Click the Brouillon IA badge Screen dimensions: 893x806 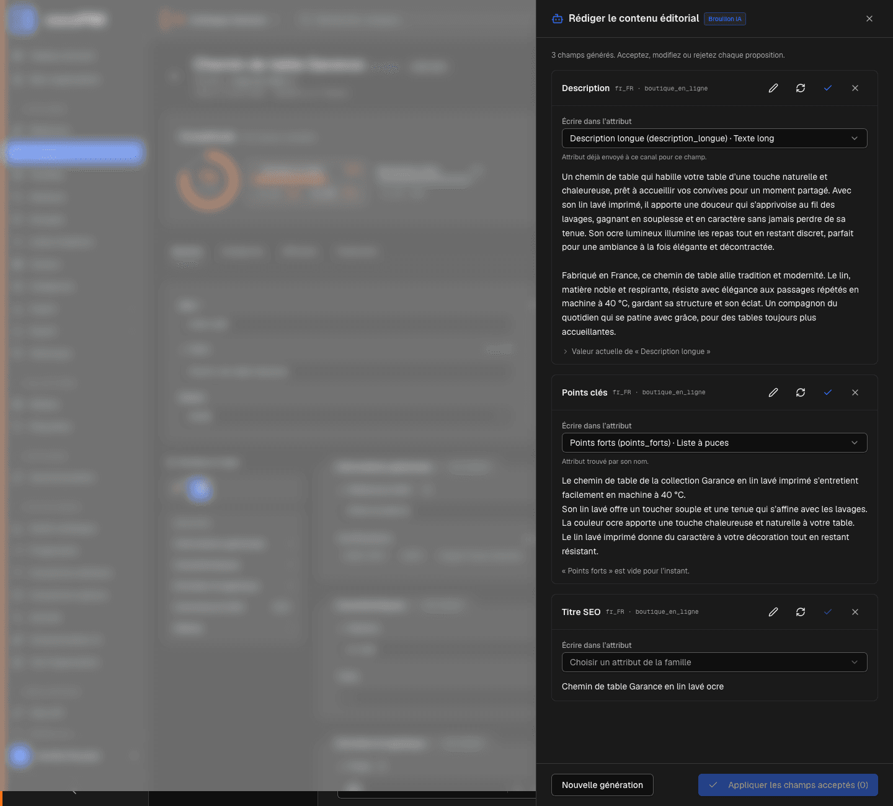[725, 19]
